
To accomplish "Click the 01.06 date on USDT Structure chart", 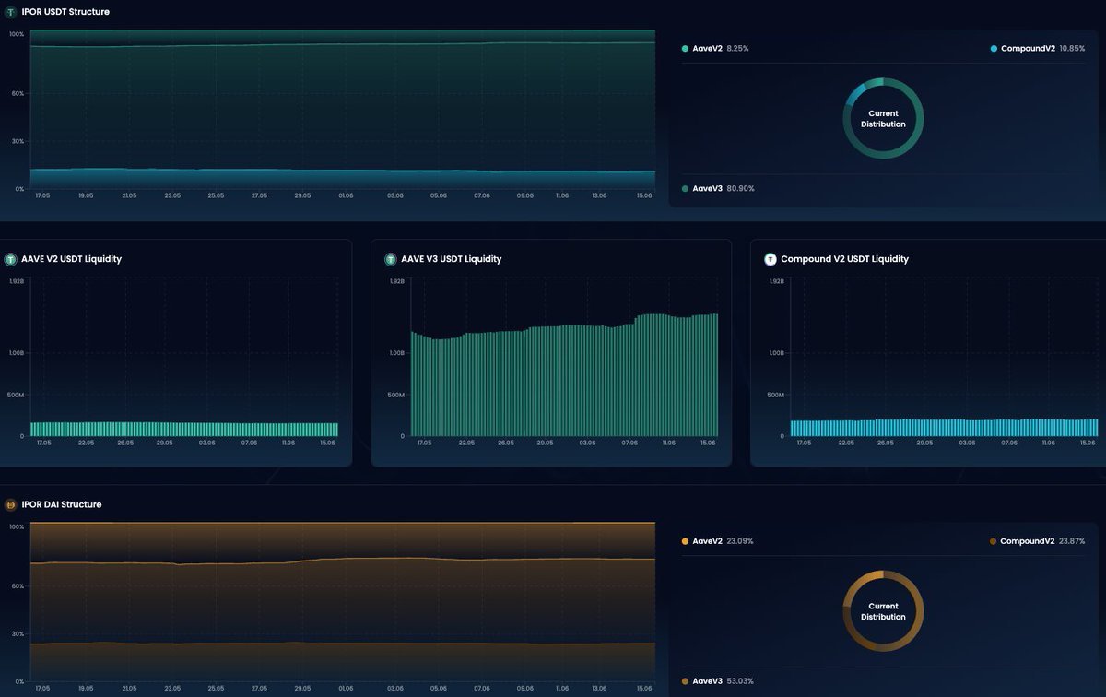I will (346, 195).
